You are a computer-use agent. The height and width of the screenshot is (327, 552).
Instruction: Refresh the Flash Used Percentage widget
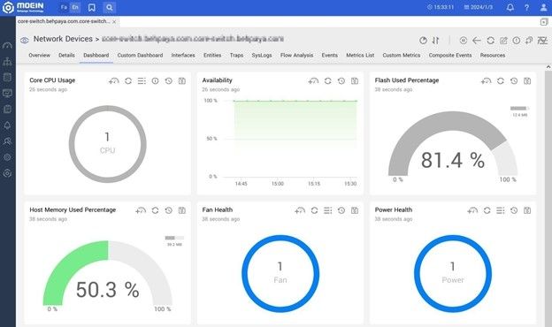click(x=501, y=81)
